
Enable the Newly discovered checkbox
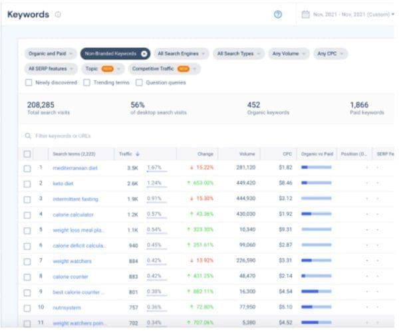(x=29, y=82)
